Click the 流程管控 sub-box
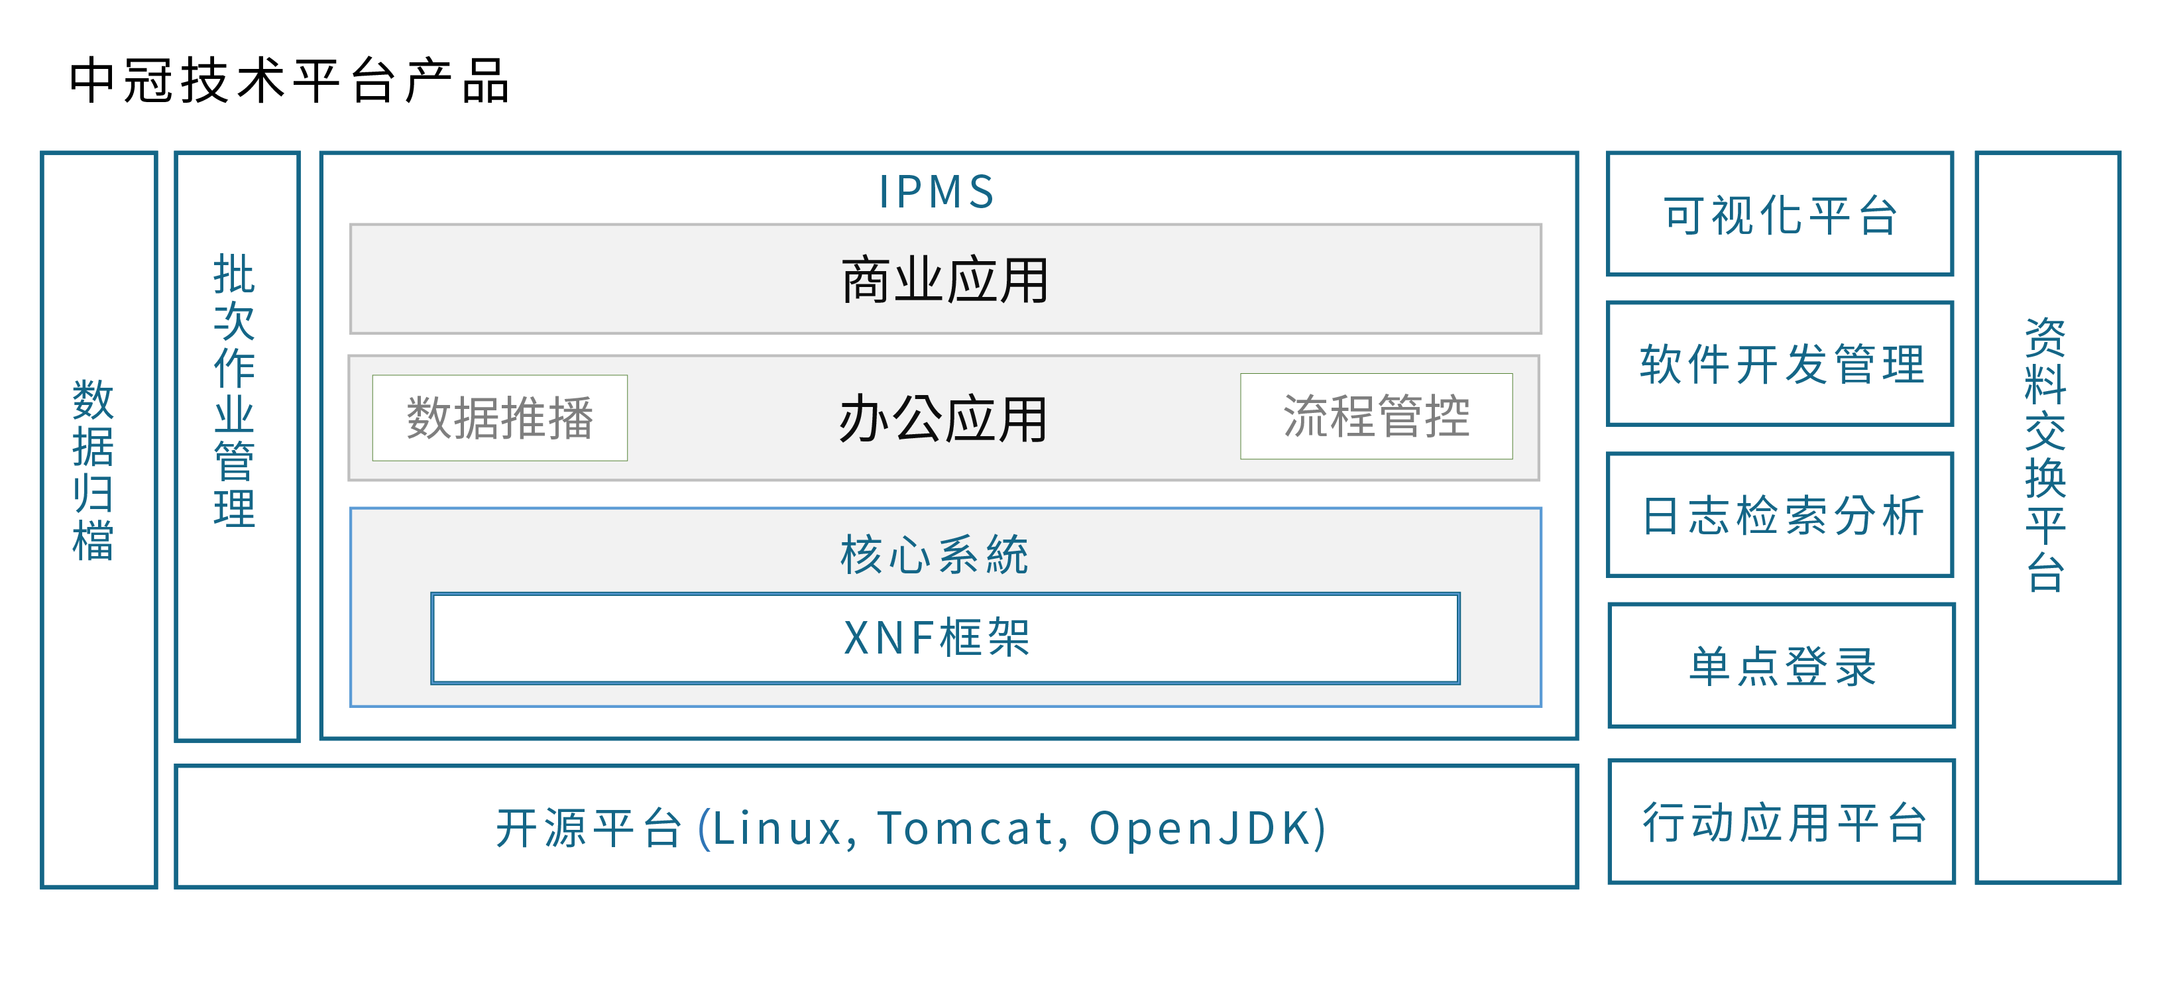The height and width of the screenshot is (981, 2168). click(x=1376, y=416)
